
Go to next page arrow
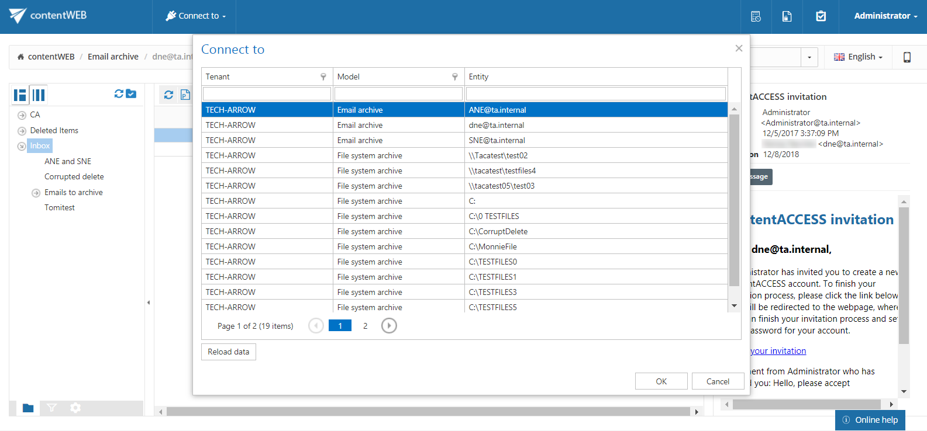(x=389, y=326)
